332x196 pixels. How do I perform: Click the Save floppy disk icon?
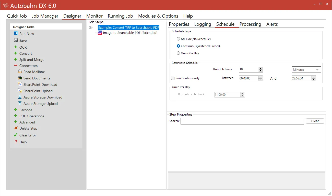point(16,40)
